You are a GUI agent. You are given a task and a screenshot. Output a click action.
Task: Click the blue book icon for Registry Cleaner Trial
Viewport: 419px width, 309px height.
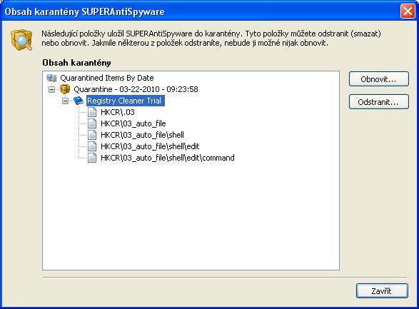79,101
